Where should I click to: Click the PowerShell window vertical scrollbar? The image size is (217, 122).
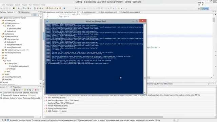145,59
